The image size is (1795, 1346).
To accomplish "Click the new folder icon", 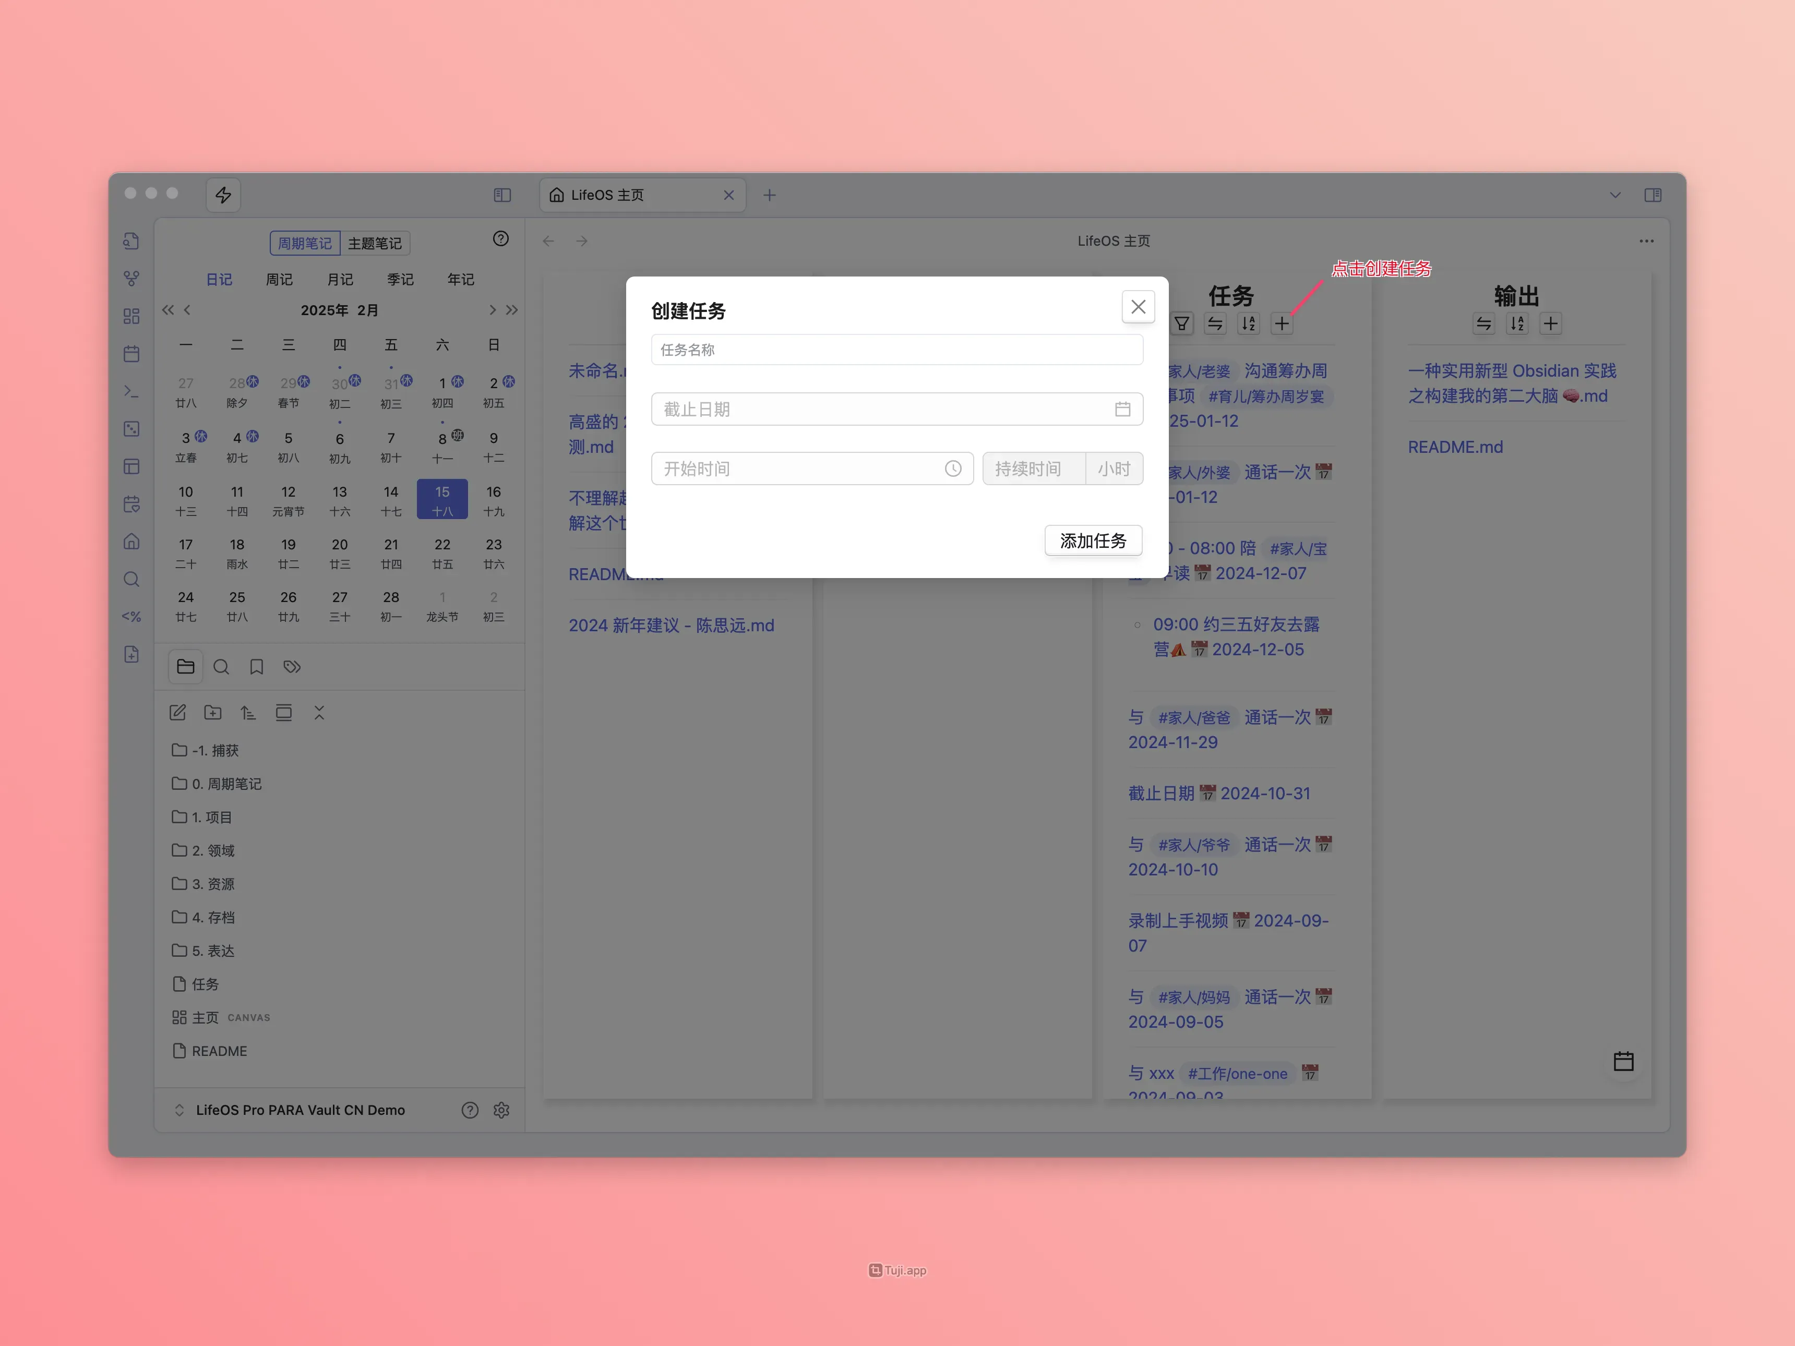I will point(212,712).
